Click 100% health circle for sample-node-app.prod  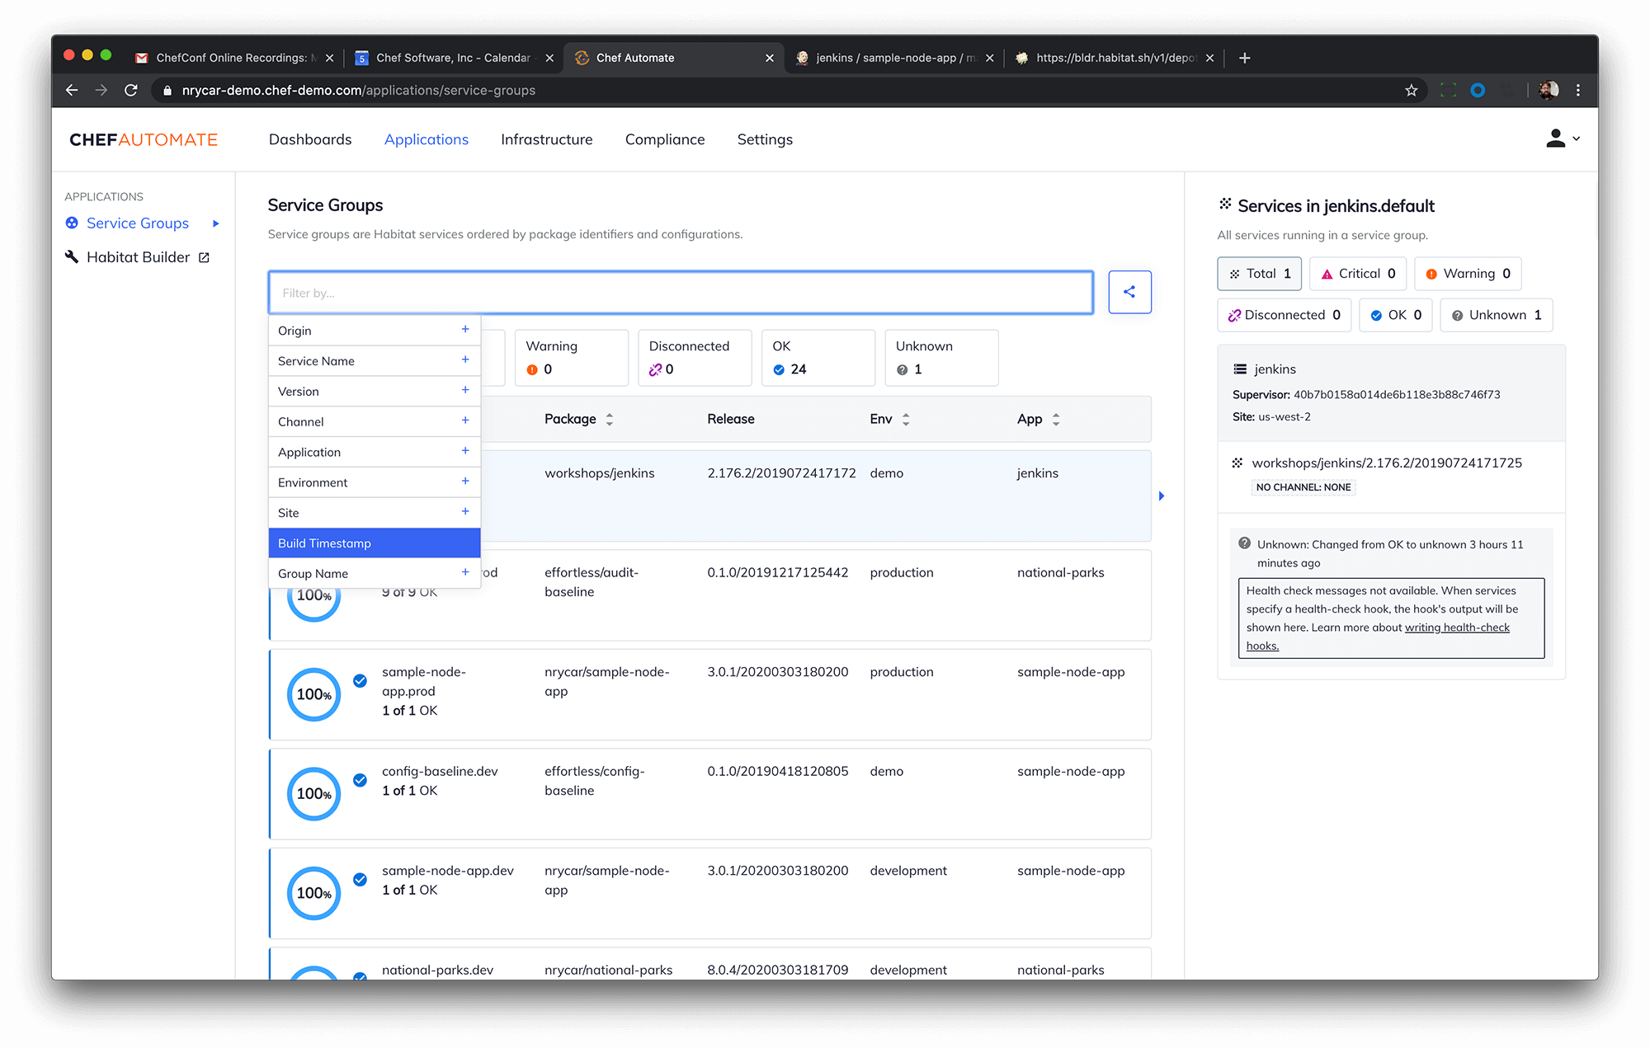click(313, 694)
